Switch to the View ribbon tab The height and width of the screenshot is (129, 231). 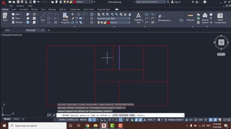pyautogui.click(x=43, y=9)
